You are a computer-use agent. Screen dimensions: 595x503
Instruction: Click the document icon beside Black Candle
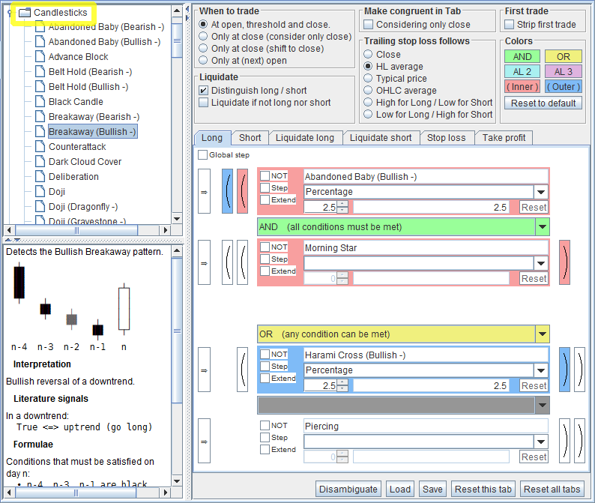40,101
